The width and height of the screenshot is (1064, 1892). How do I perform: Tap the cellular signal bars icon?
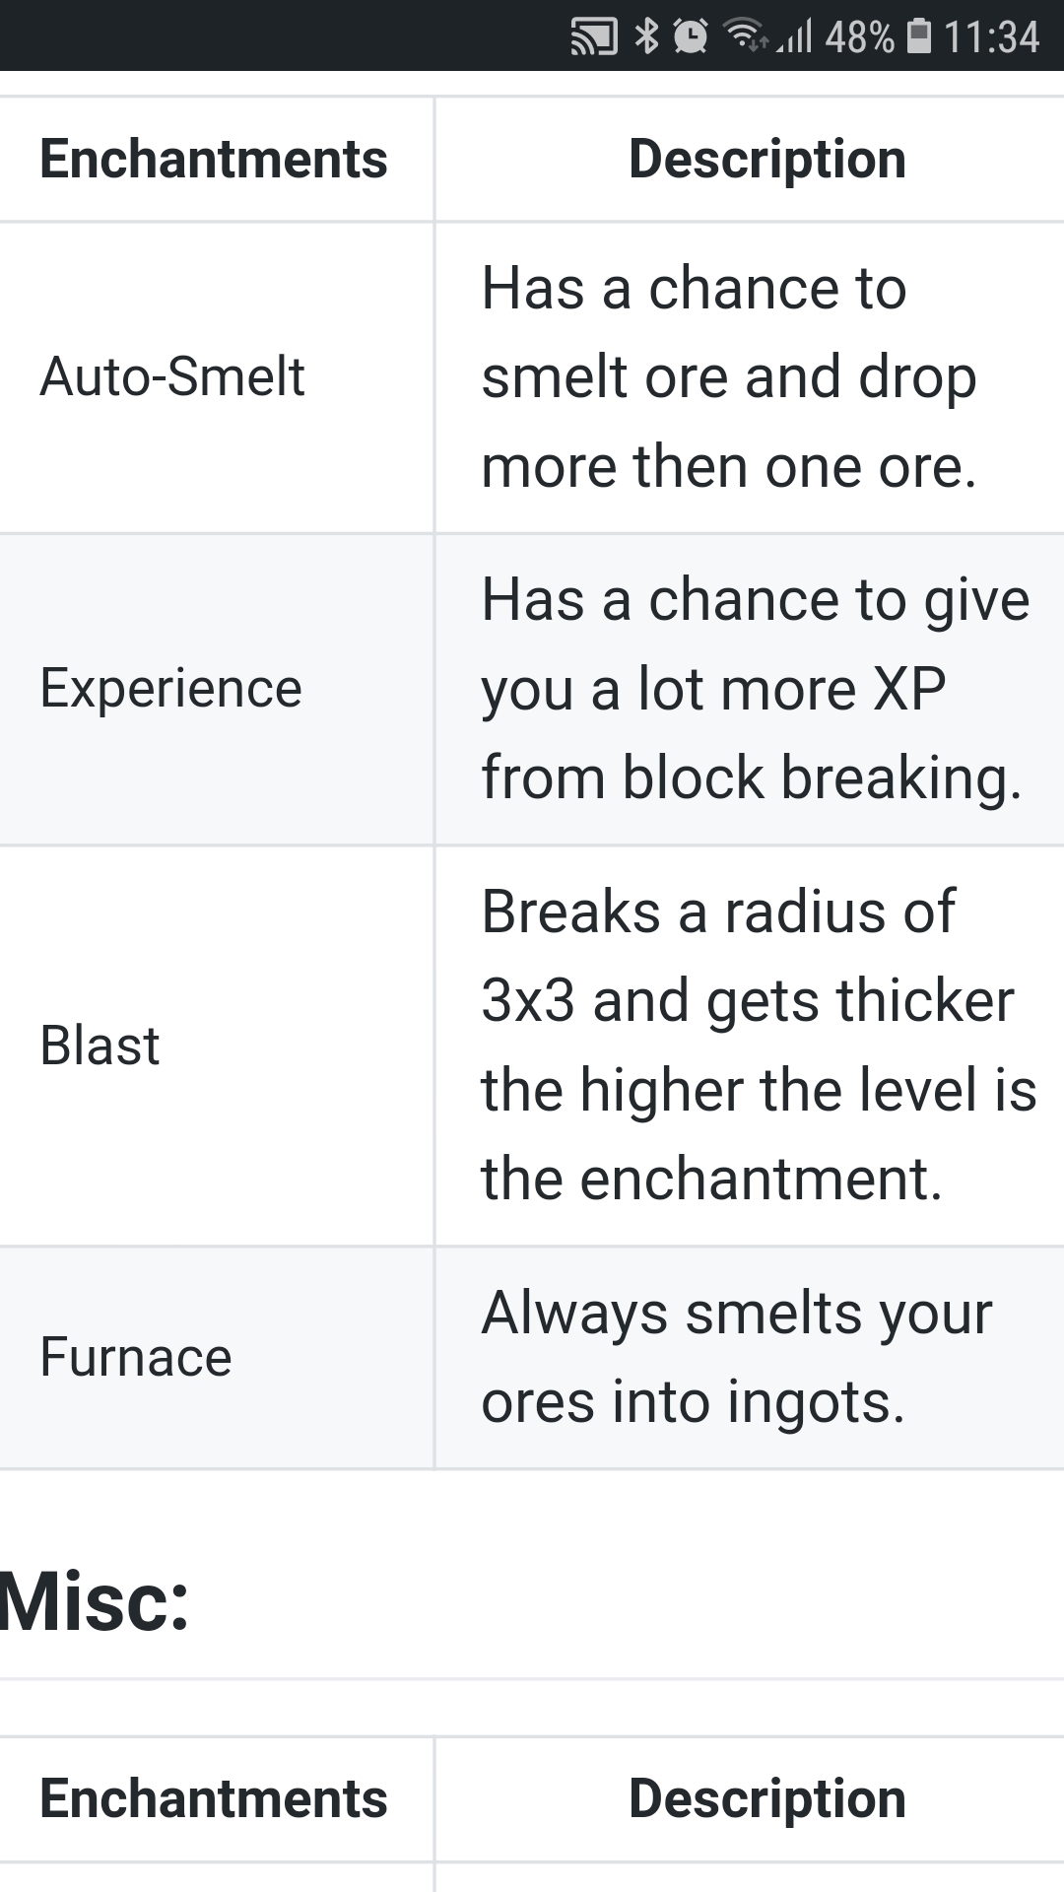(x=795, y=37)
